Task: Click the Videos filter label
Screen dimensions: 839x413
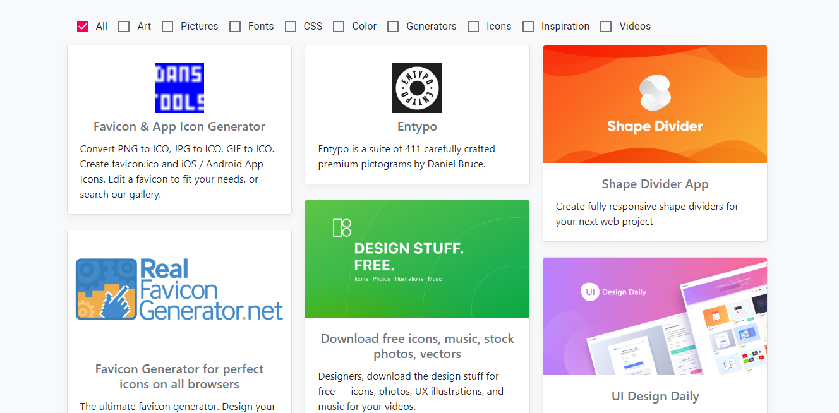Action: point(635,27)
